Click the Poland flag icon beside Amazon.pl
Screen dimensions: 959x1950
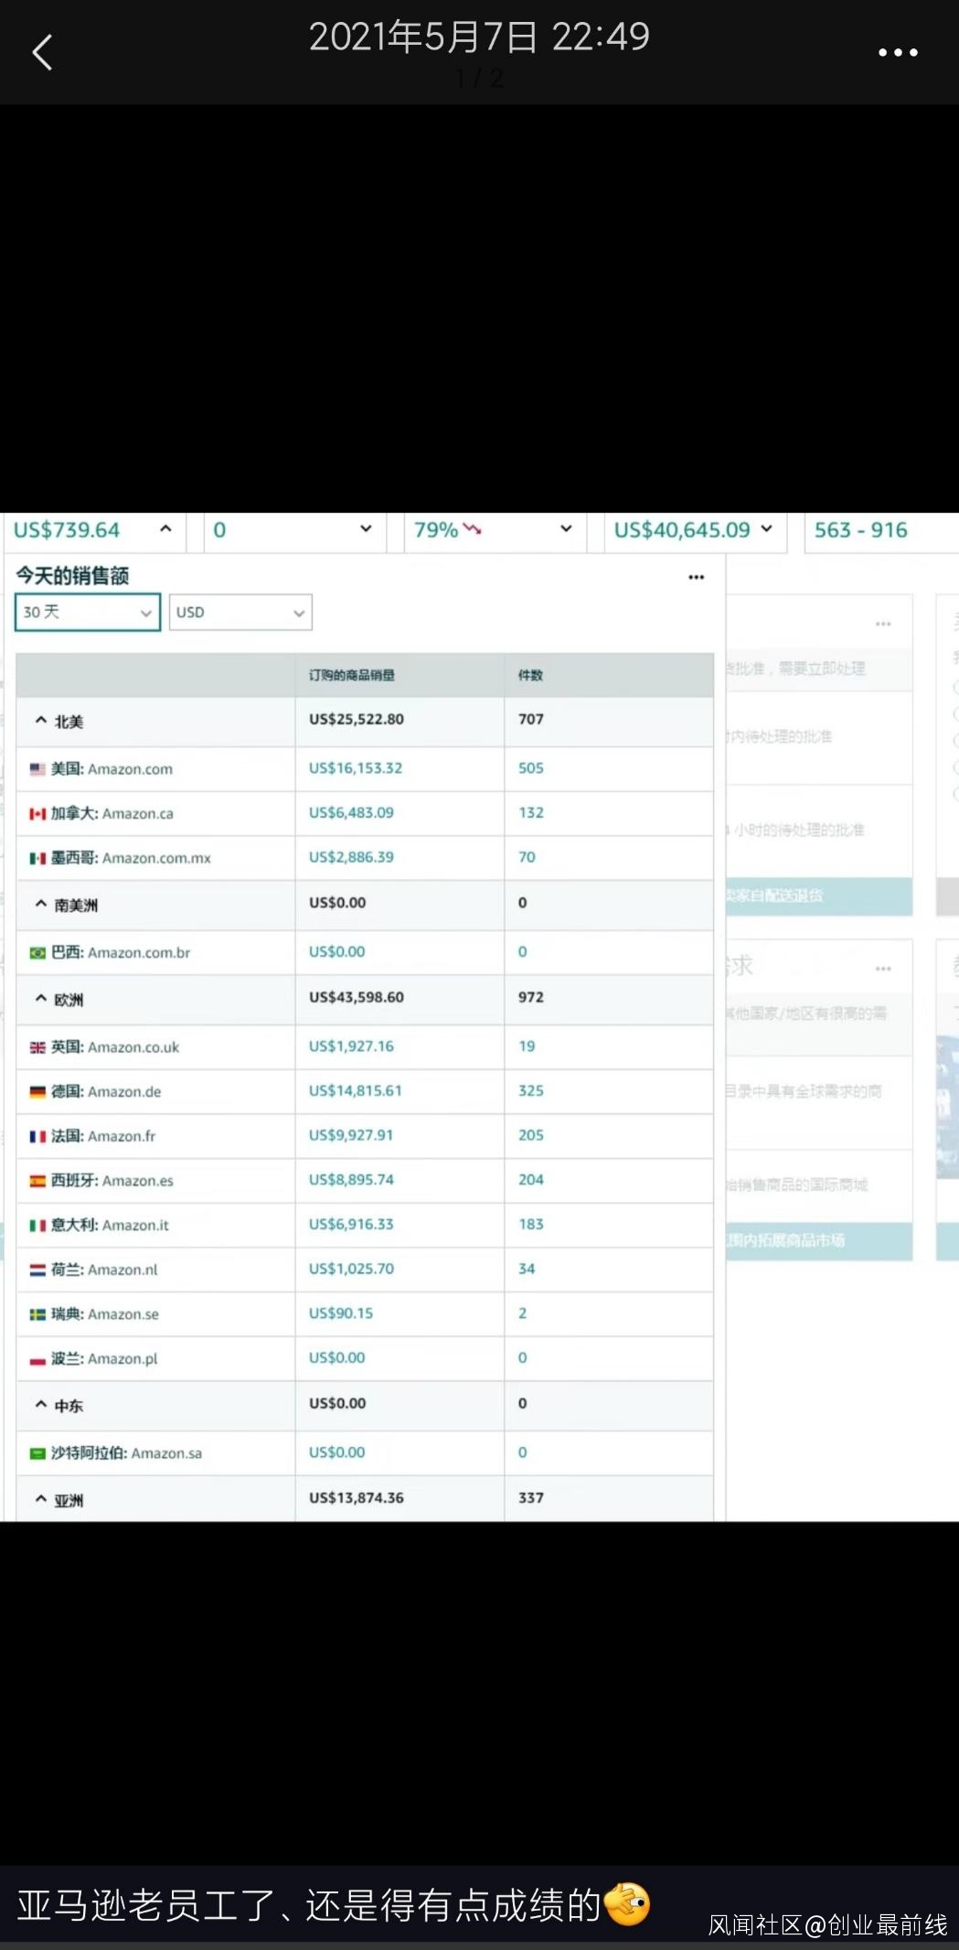pos(37,1360)
